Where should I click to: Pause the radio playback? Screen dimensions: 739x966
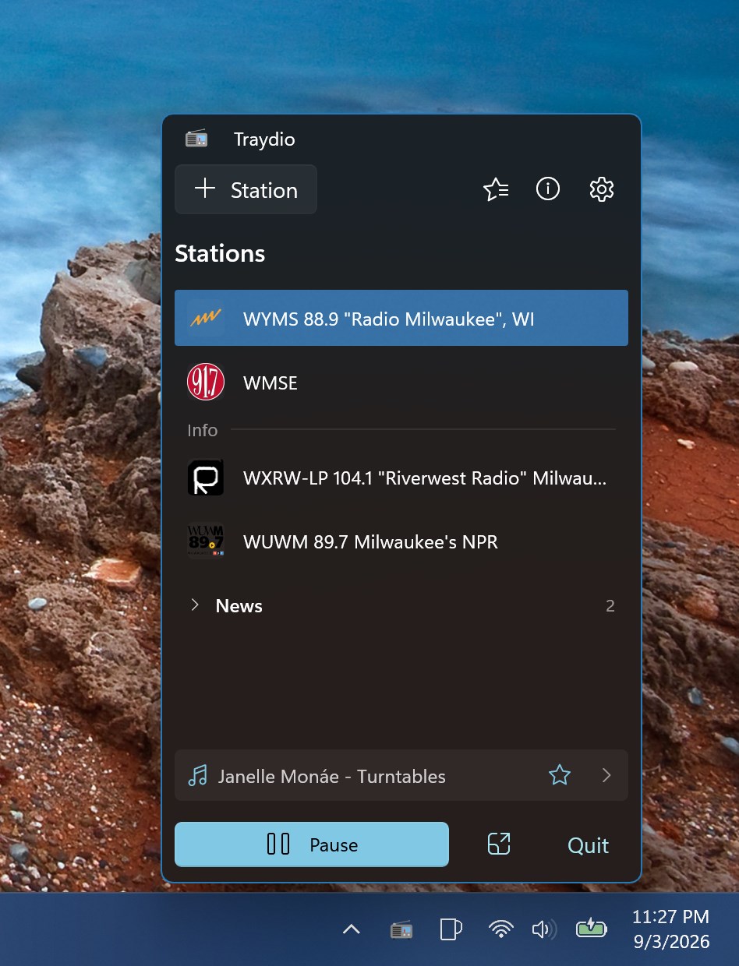312,844
